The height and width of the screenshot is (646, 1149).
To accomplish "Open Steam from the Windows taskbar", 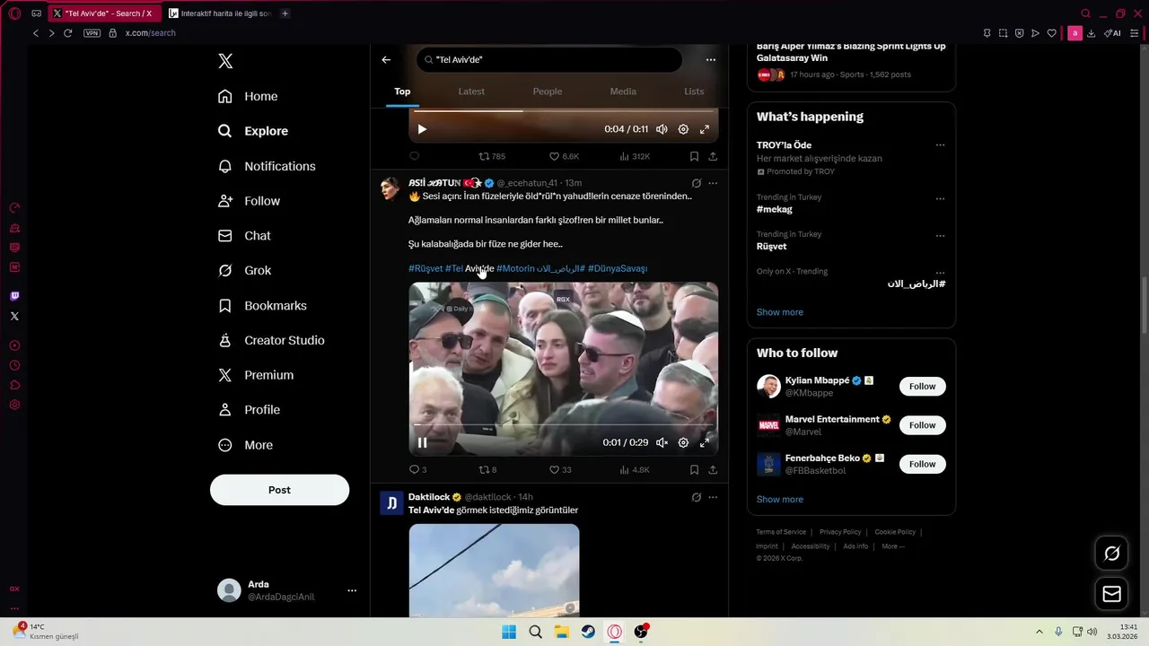I will point(588,632).
